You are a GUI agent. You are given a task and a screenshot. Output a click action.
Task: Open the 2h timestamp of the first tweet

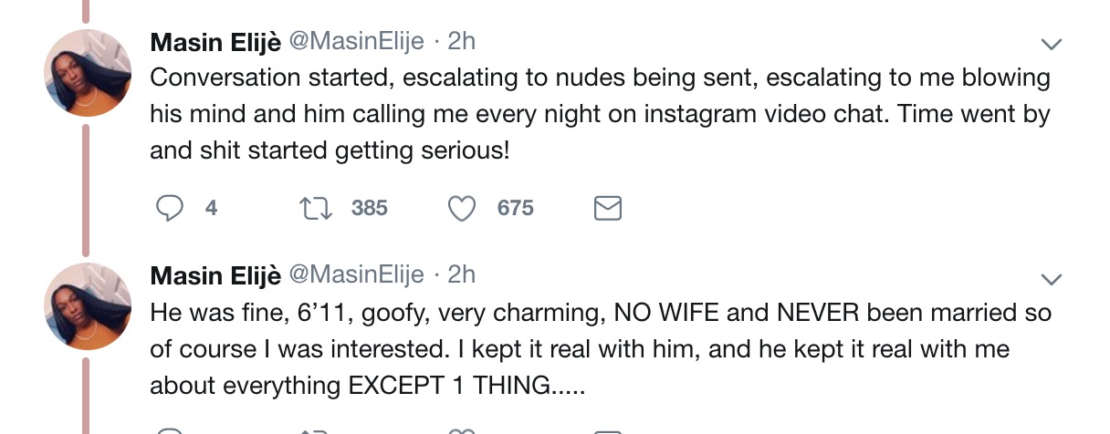[461, 42]
